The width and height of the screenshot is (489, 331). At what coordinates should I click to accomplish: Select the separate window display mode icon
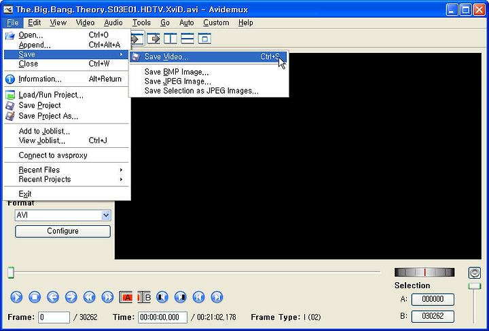[204, 39]
